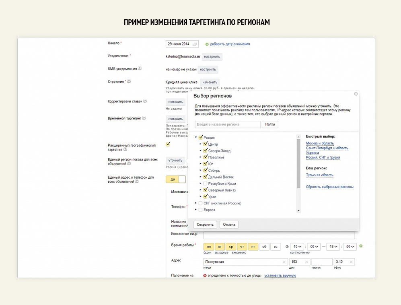The height and width of the screenshot is (305, 401).
Task: Expand the Поволжье subtree
Action: click(x=200, y=157)
